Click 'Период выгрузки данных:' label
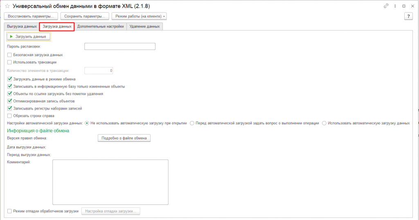Screen dimensions: 419x220 coord(29,155)
